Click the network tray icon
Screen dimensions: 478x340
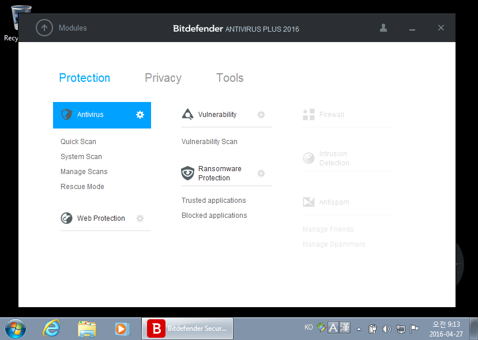pos(401,329)
